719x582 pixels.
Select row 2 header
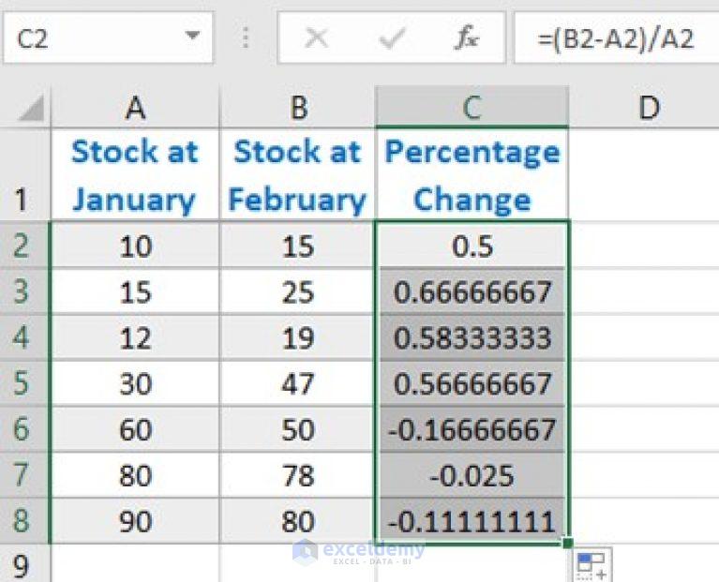[25, 246]
